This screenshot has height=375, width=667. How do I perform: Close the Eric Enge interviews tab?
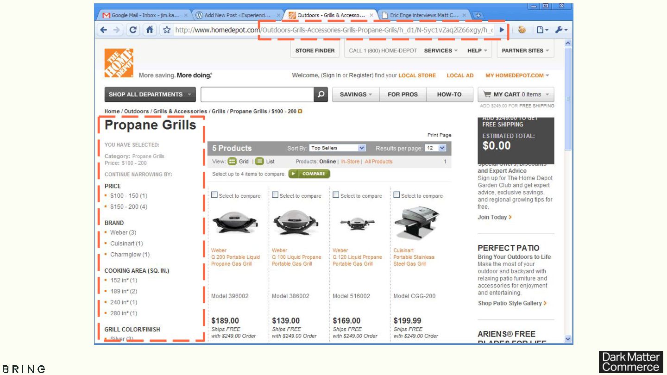point(464,15)
